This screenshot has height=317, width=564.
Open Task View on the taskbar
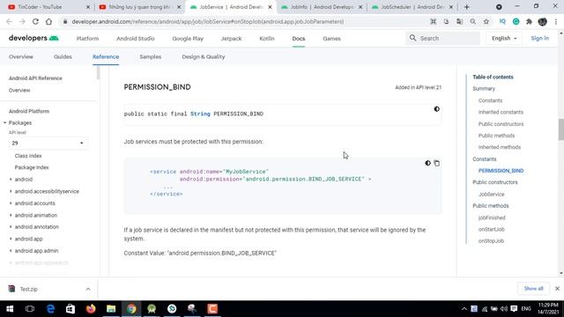[x=30, y=309]
